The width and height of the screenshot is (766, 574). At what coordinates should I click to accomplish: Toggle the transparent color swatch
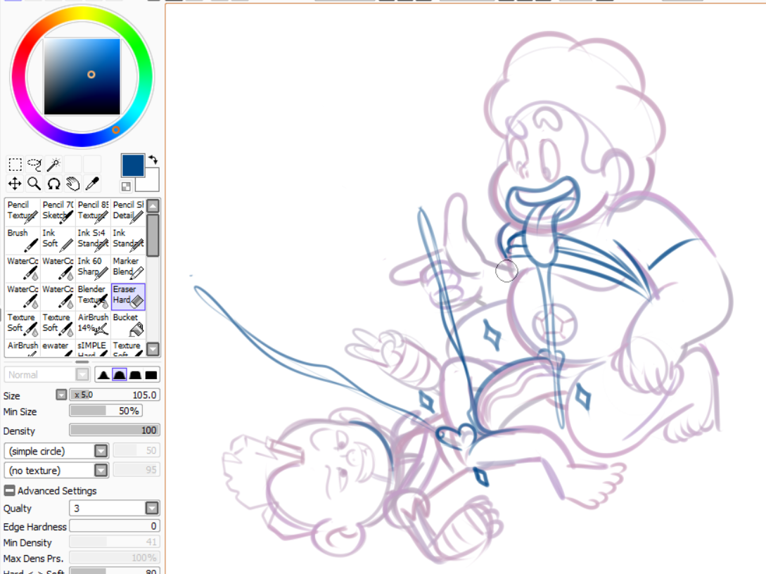[126, 186]
